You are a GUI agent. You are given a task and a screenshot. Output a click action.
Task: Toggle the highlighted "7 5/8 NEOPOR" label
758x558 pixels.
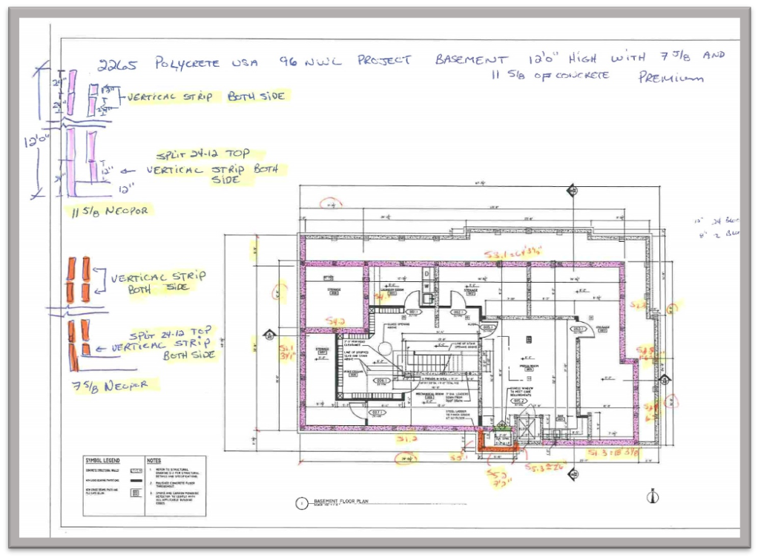click(111, 386)
